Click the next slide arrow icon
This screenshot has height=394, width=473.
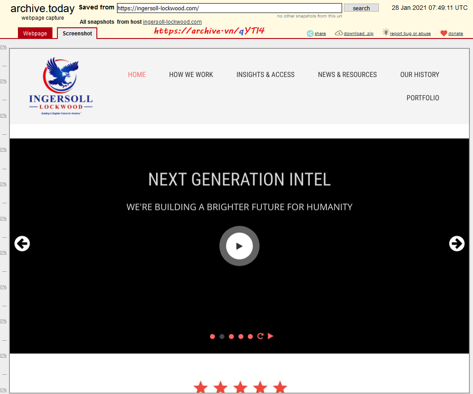(x=457, y=244)
